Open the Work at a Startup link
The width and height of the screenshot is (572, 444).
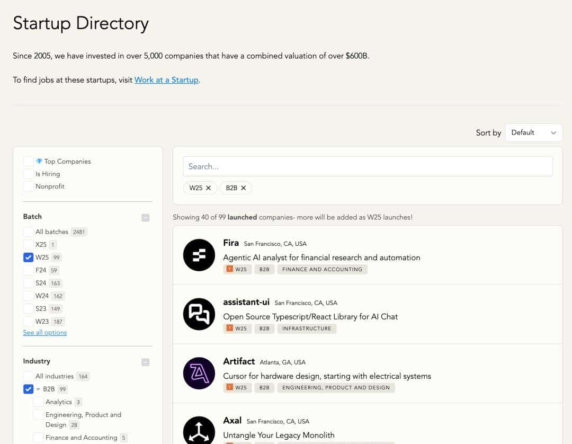coord(166,80)
